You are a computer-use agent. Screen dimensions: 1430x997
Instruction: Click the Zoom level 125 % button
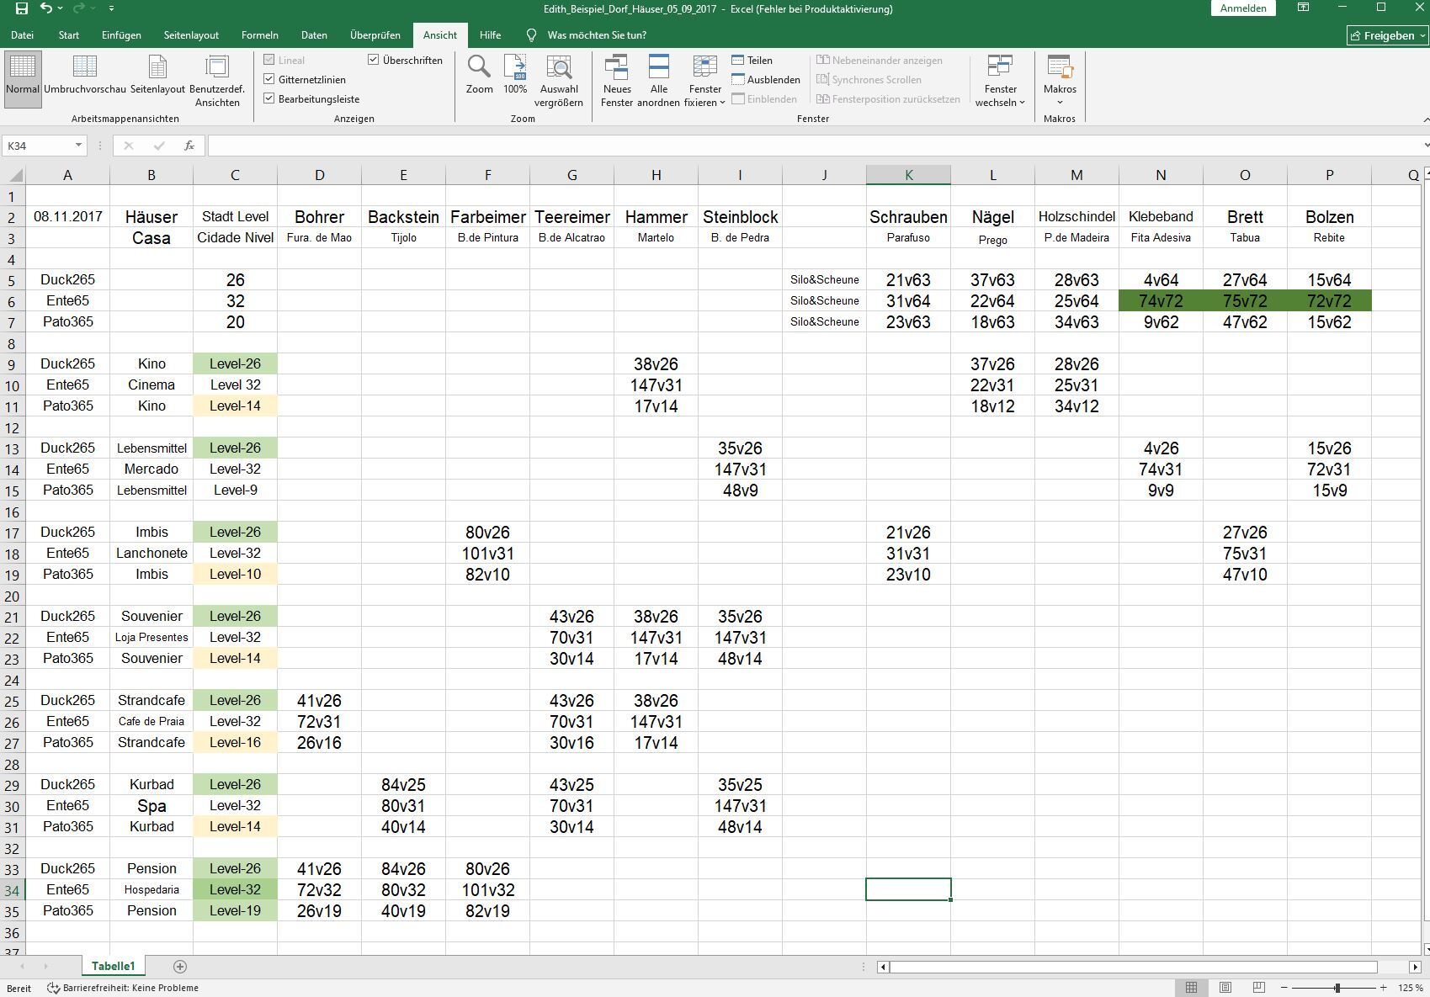[x=1411, y=988]
